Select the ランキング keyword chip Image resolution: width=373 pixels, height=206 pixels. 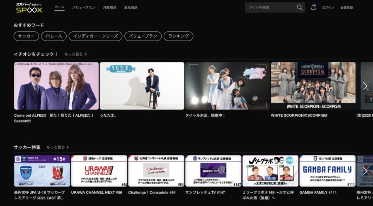(x=178, y=36)
